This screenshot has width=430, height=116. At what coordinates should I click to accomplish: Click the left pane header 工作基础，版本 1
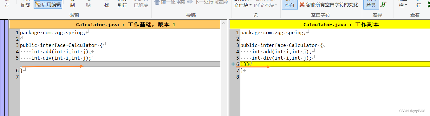click(x=114, y=24)
